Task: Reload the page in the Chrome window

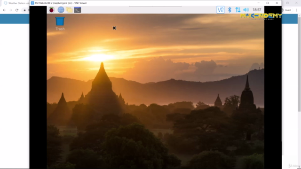Action: coord(17,10)
